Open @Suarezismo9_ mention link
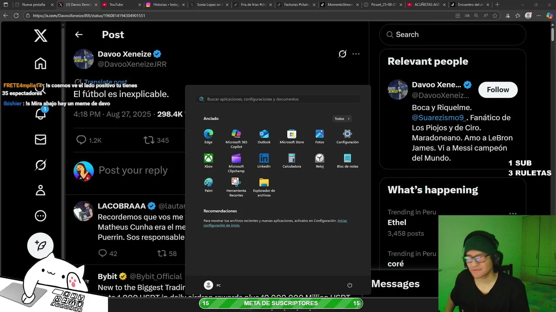 [x=439, y=117]
